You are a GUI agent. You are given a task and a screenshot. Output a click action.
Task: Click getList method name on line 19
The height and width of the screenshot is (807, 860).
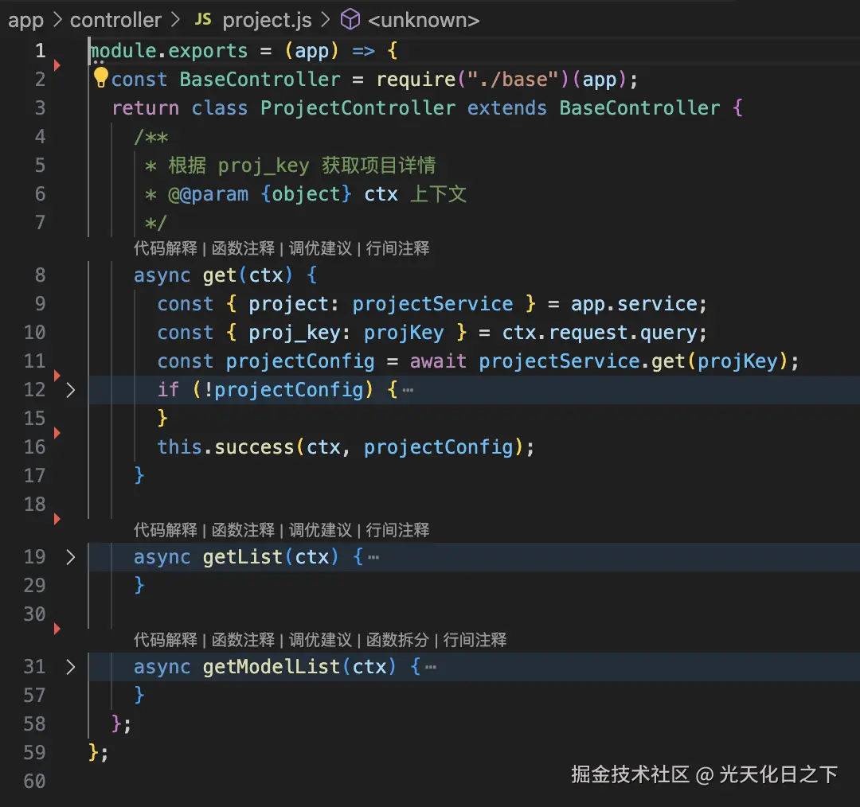[x=243, y=557]
